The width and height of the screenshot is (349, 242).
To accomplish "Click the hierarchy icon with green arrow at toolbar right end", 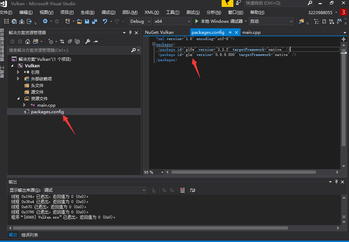I will point(332,21).
